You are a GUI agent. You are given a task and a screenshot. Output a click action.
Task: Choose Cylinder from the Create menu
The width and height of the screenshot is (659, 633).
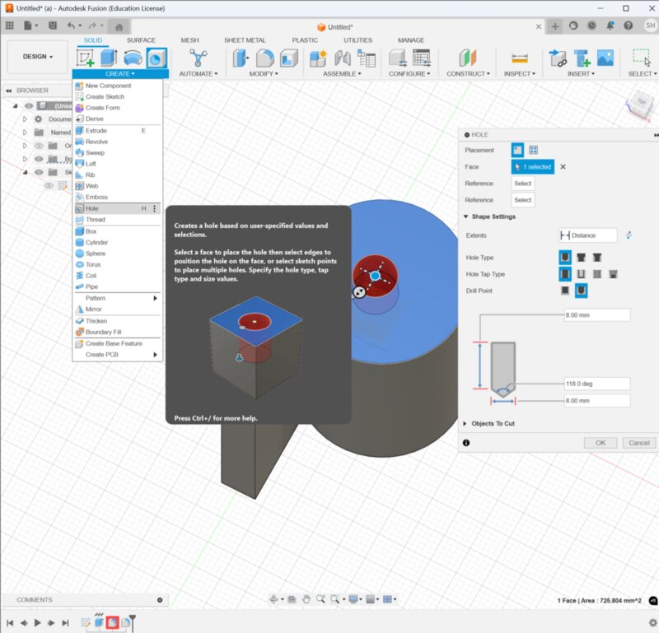click(x=117, y=242)
